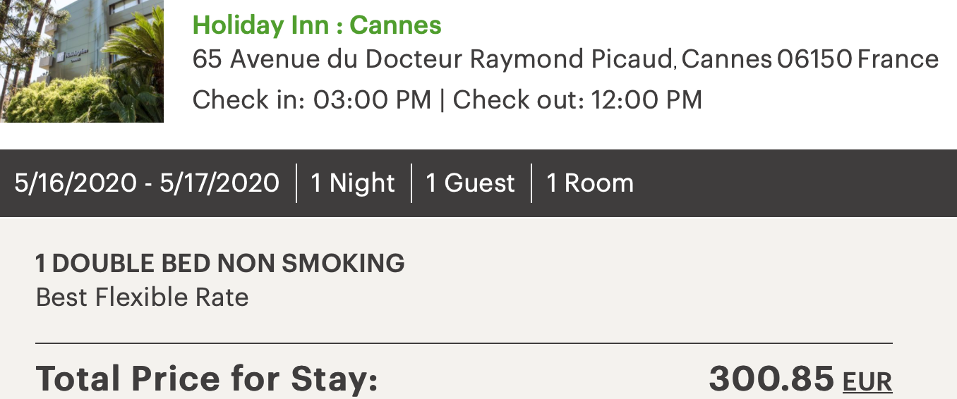Click the 1 DOUBLE BED NON SMOKING heading
This screenshot has height=399, width=957.
pyautogui.click(x=220, y=264)
